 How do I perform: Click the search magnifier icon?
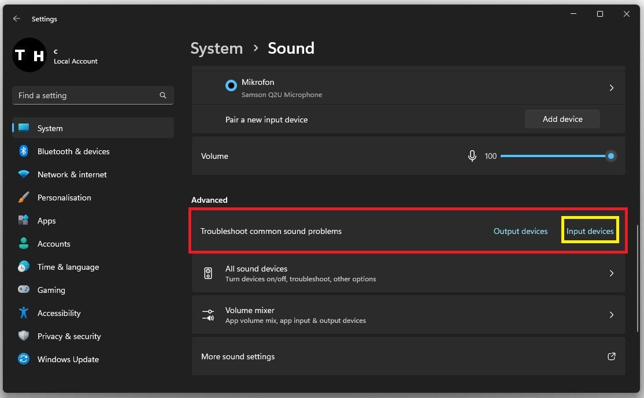click(x=163, y=95)
